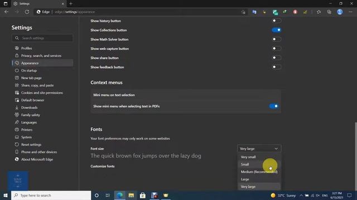Open File Explorer from the taskbar
Screen dimensions: 357x200
[131, 195]
